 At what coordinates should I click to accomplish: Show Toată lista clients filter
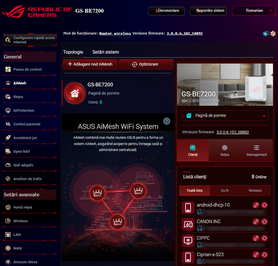194,191
